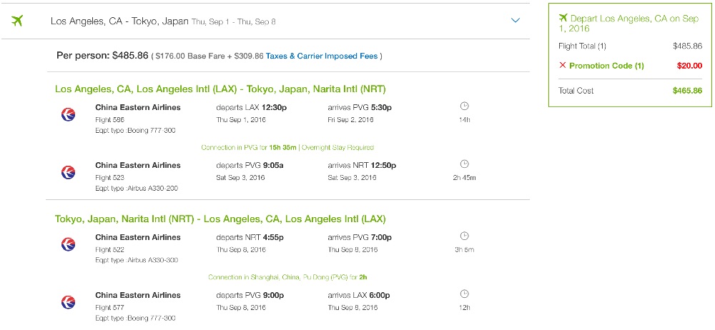Screen dimensions: 715x330
Task: Click the clock icon above the 14h duration
Action: coord(464,106)
